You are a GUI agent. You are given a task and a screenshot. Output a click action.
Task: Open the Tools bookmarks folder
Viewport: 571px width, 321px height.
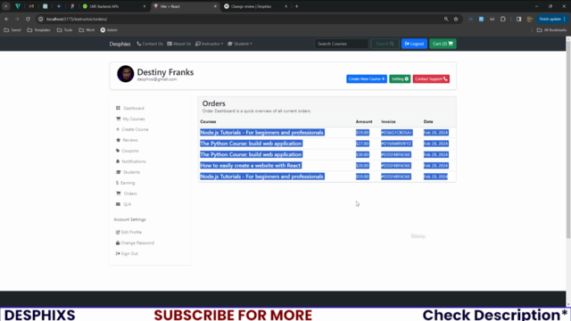click(x=64, y=29)
